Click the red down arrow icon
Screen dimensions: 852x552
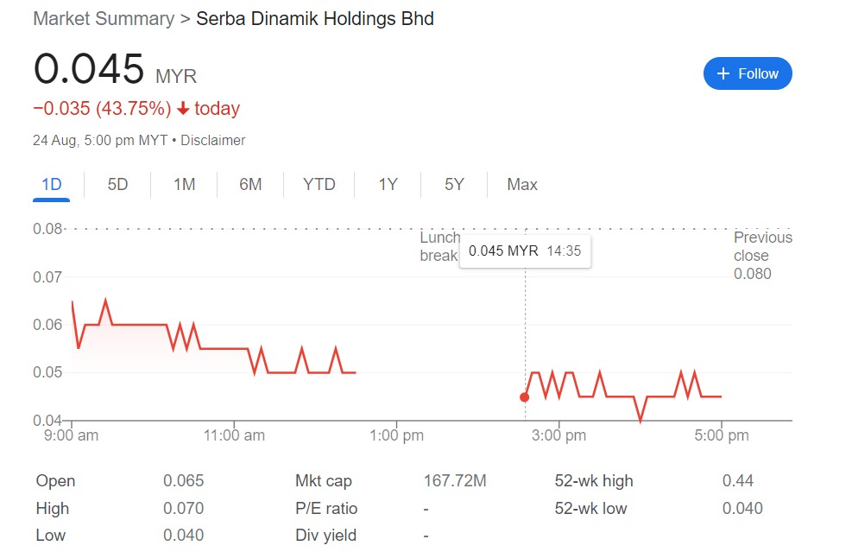183,108
